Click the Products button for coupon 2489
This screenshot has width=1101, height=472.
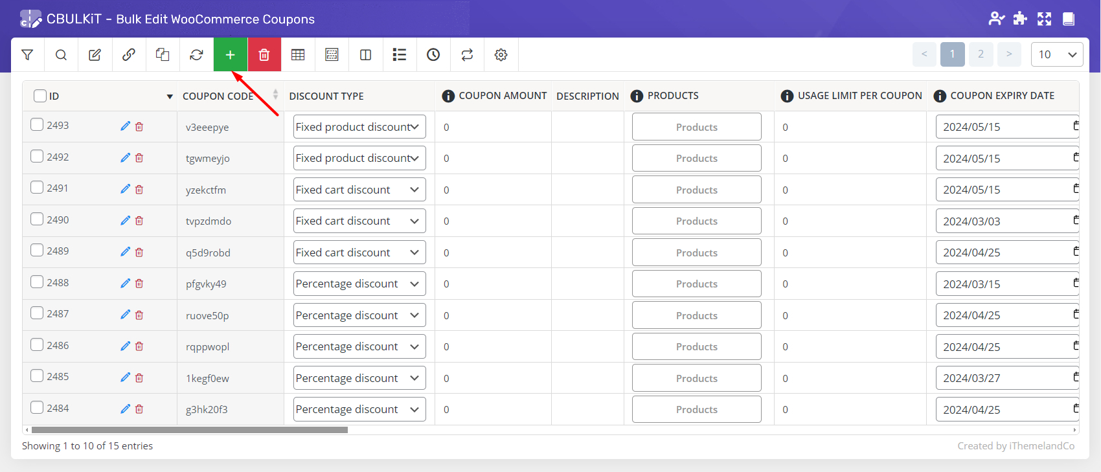(696, 253)
